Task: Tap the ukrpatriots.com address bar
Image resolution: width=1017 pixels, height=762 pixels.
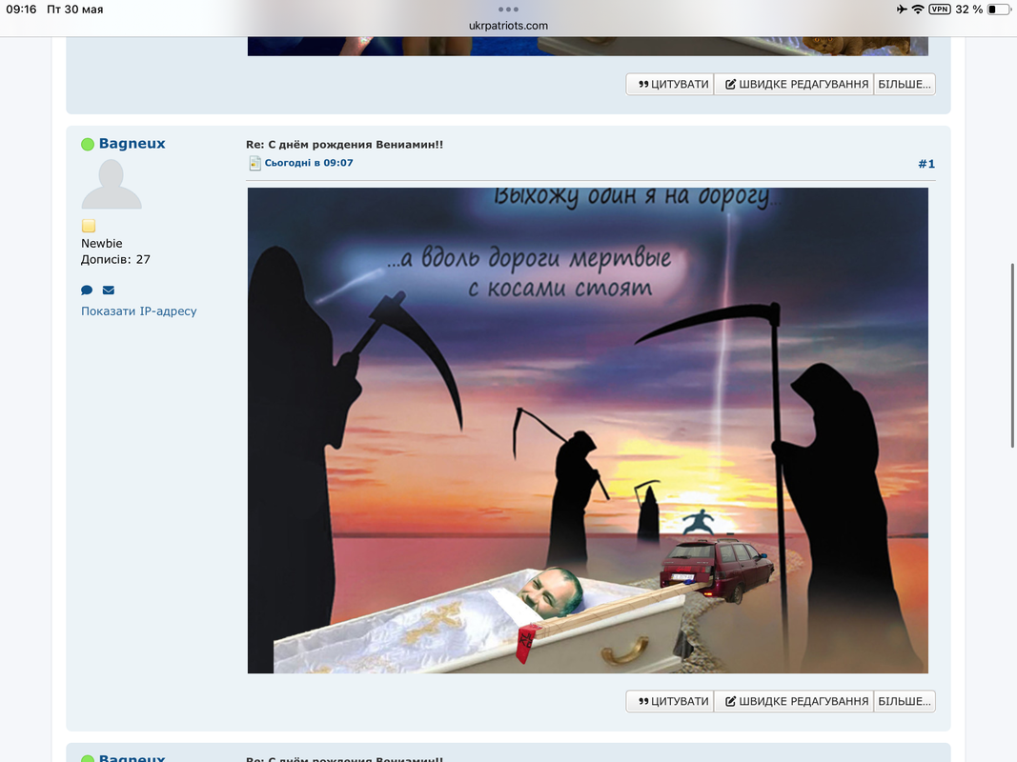Action: click(508, 26)
